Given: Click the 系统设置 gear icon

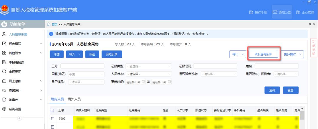Looking at the screenshot, I should (4, 109).
